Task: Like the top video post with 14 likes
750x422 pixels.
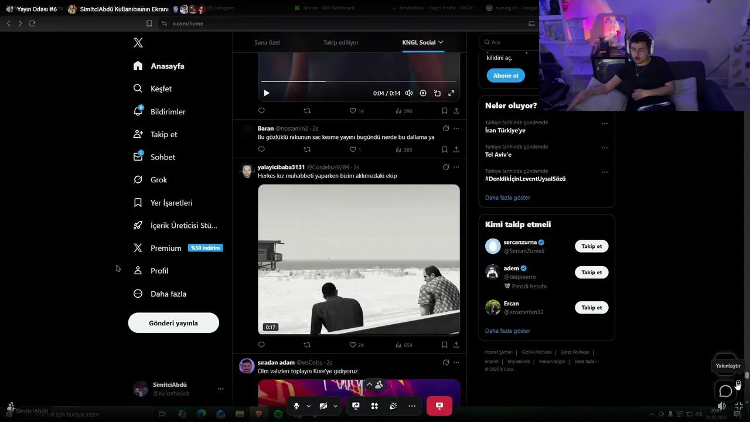Action: [356, 111]
